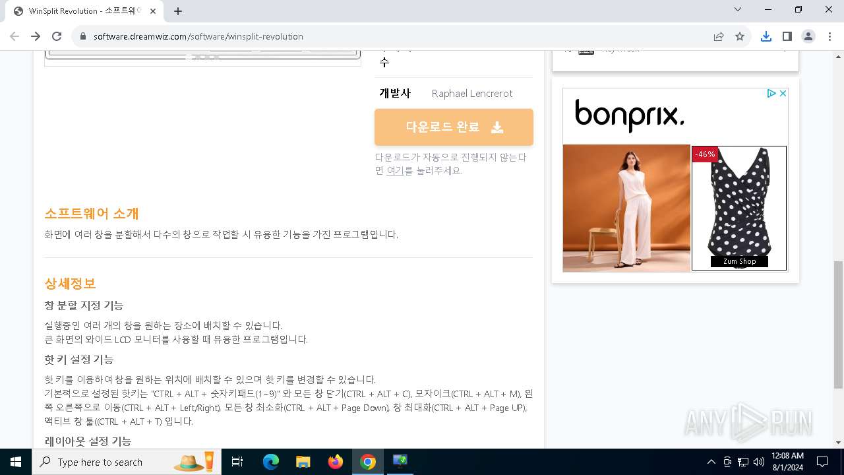This screenshot has height=475, width=844.
Task: Click the site security lock icon
Action: [x=83, y=36]
